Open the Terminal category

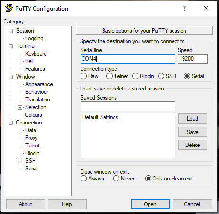[26, 46]
